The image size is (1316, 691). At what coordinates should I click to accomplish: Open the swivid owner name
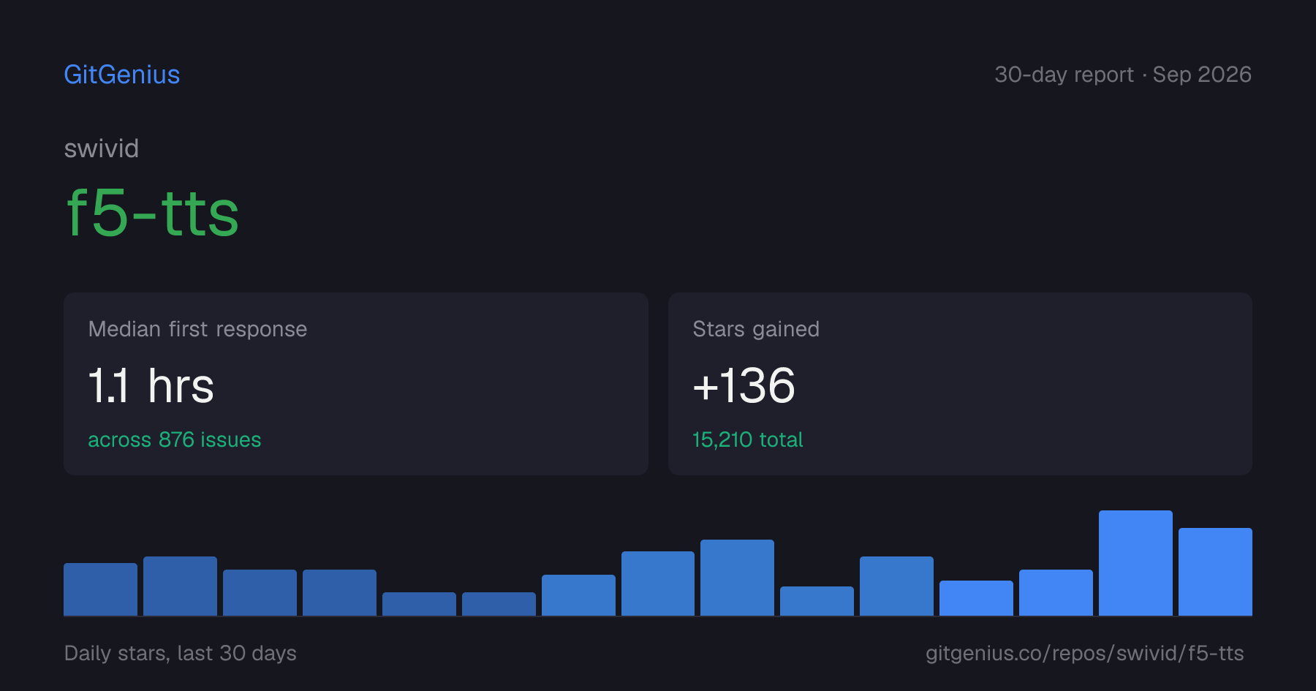102,148
